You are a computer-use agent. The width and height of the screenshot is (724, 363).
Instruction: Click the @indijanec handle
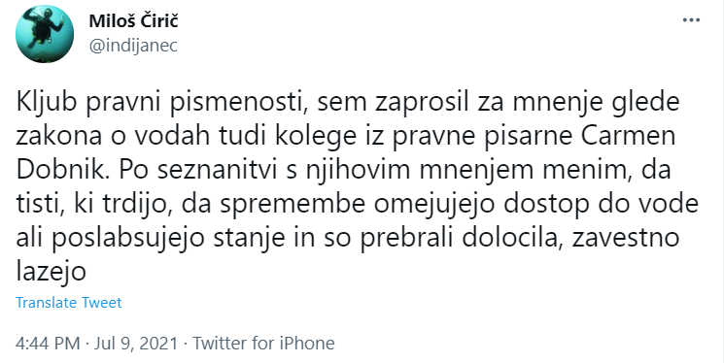pyautogui.click(x=133, y=46)
